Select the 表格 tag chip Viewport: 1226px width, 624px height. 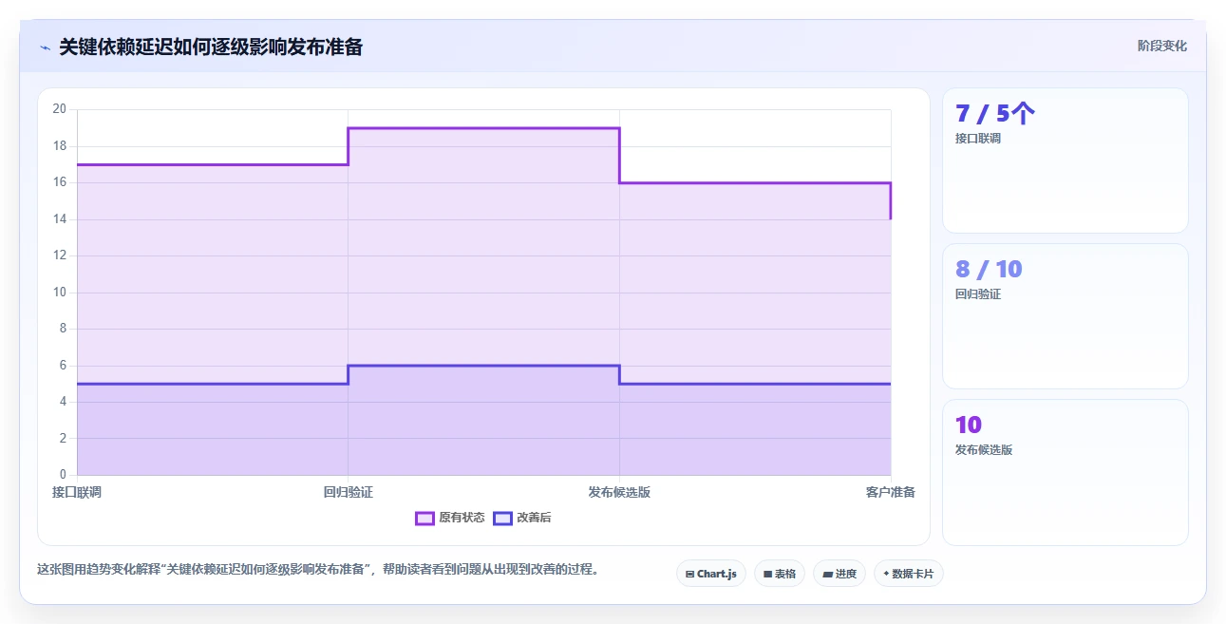(x=780, y=574)
